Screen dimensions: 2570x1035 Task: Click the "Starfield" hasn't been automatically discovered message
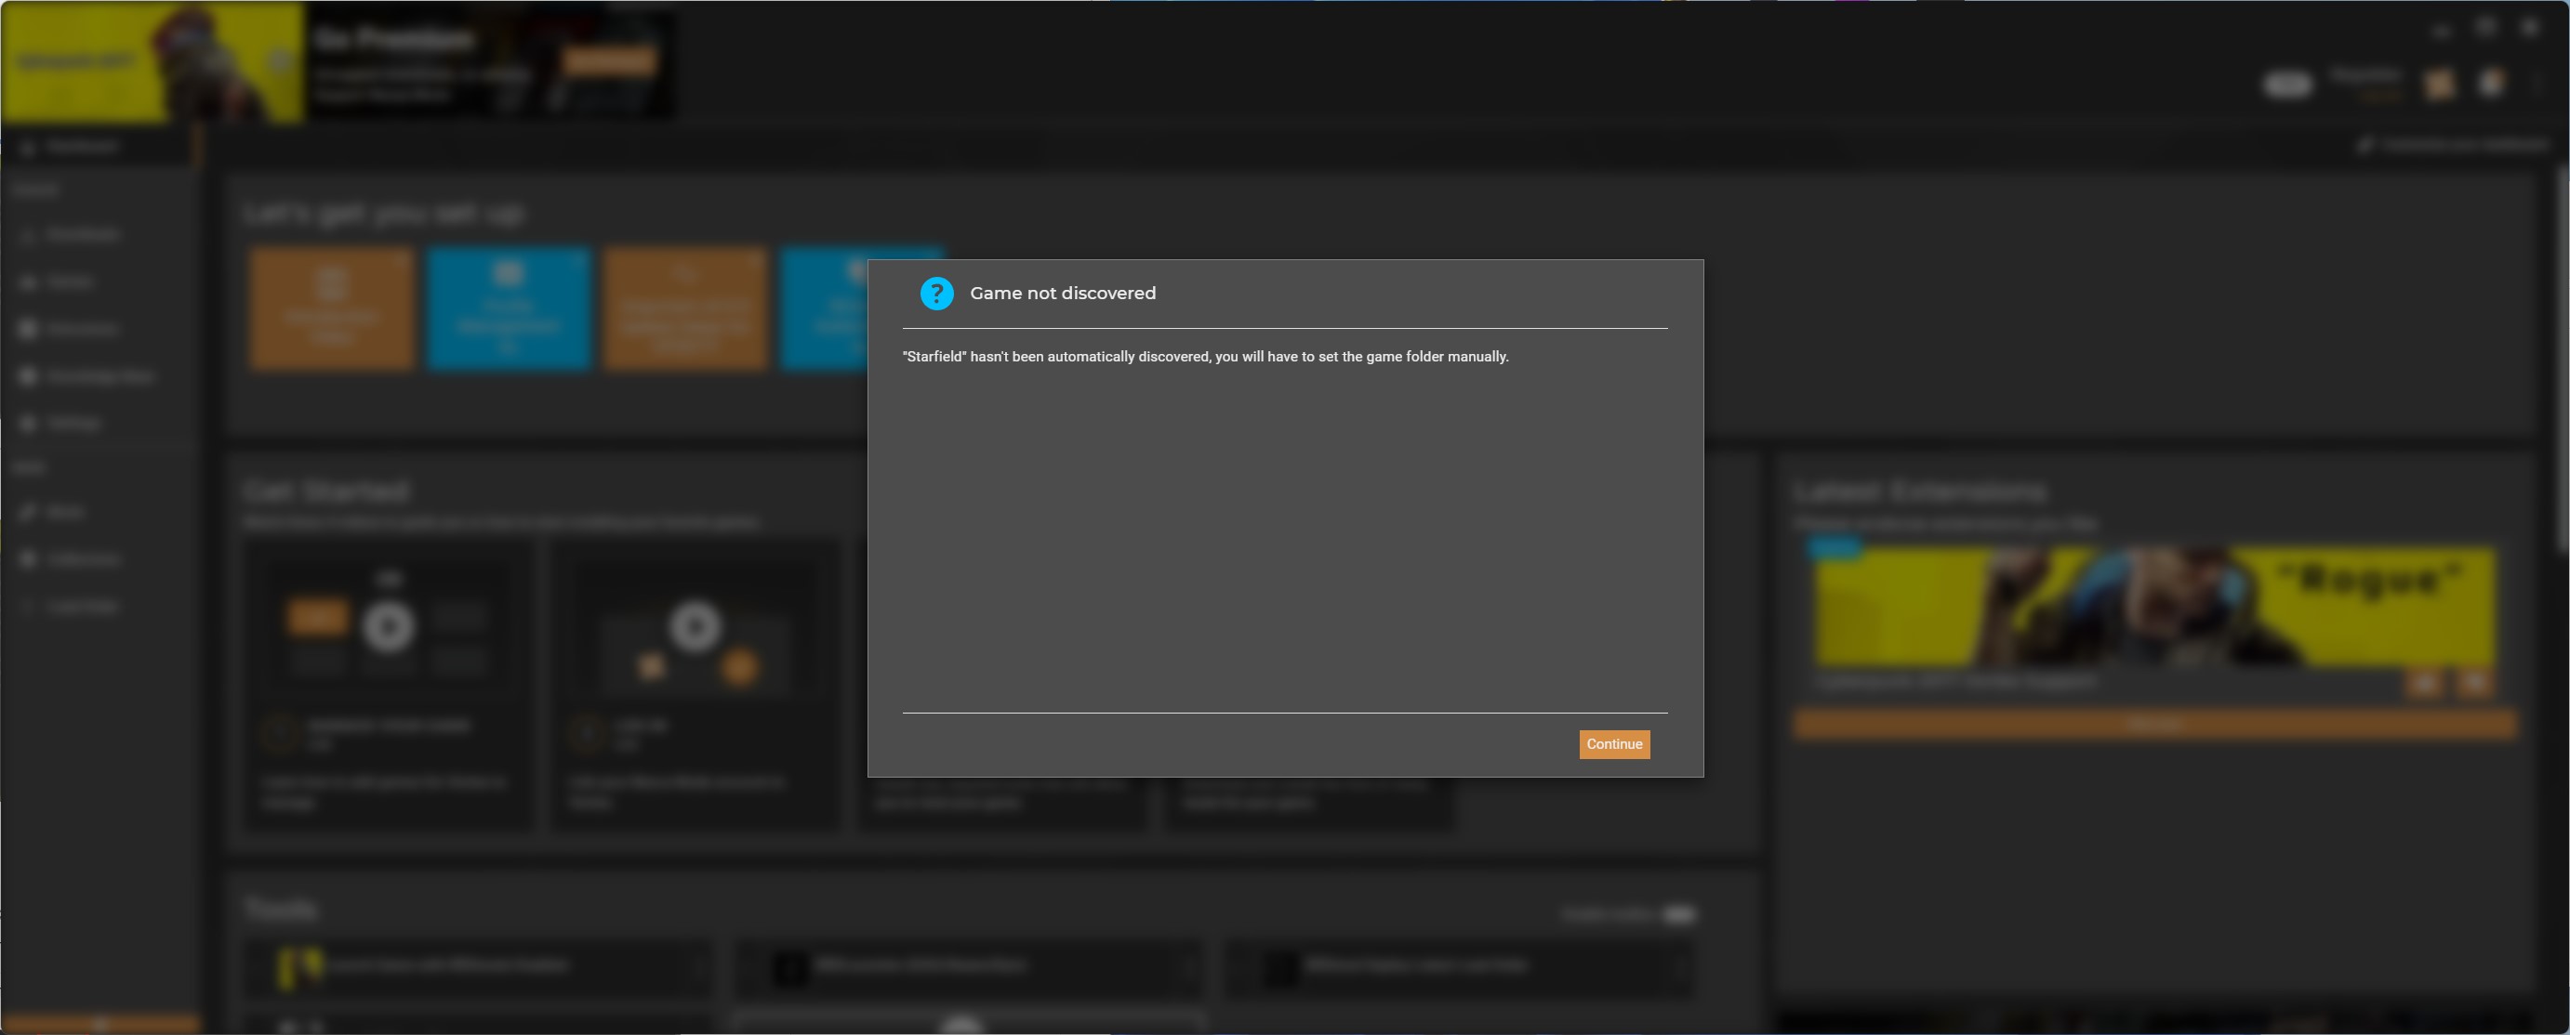coord(1205,357)
